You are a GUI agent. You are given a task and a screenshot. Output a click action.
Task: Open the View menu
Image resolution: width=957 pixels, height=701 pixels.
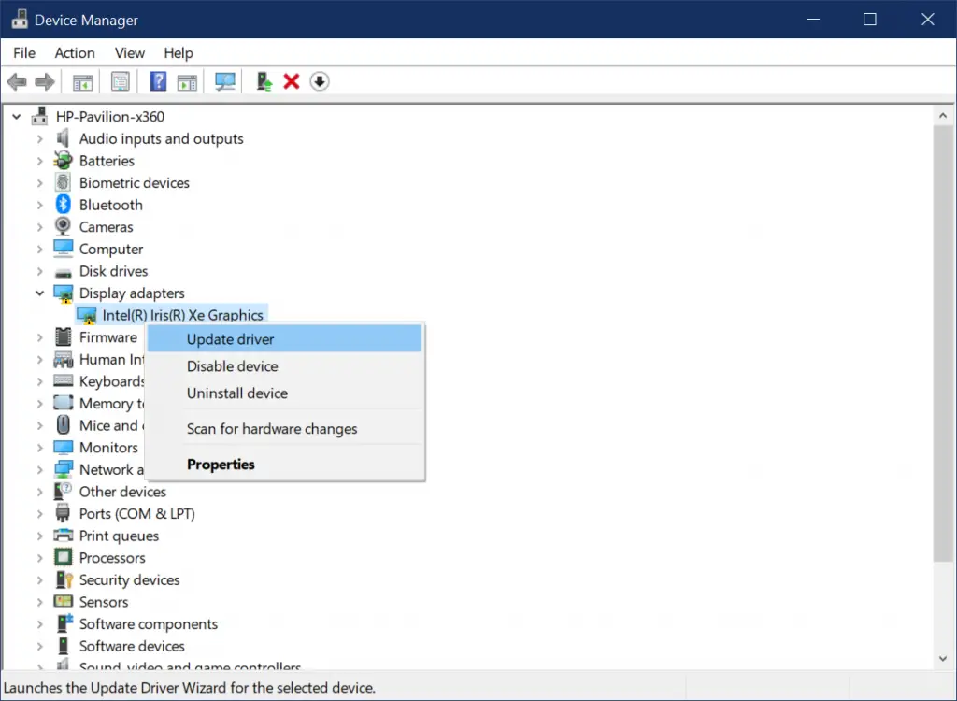pos(129,53)
